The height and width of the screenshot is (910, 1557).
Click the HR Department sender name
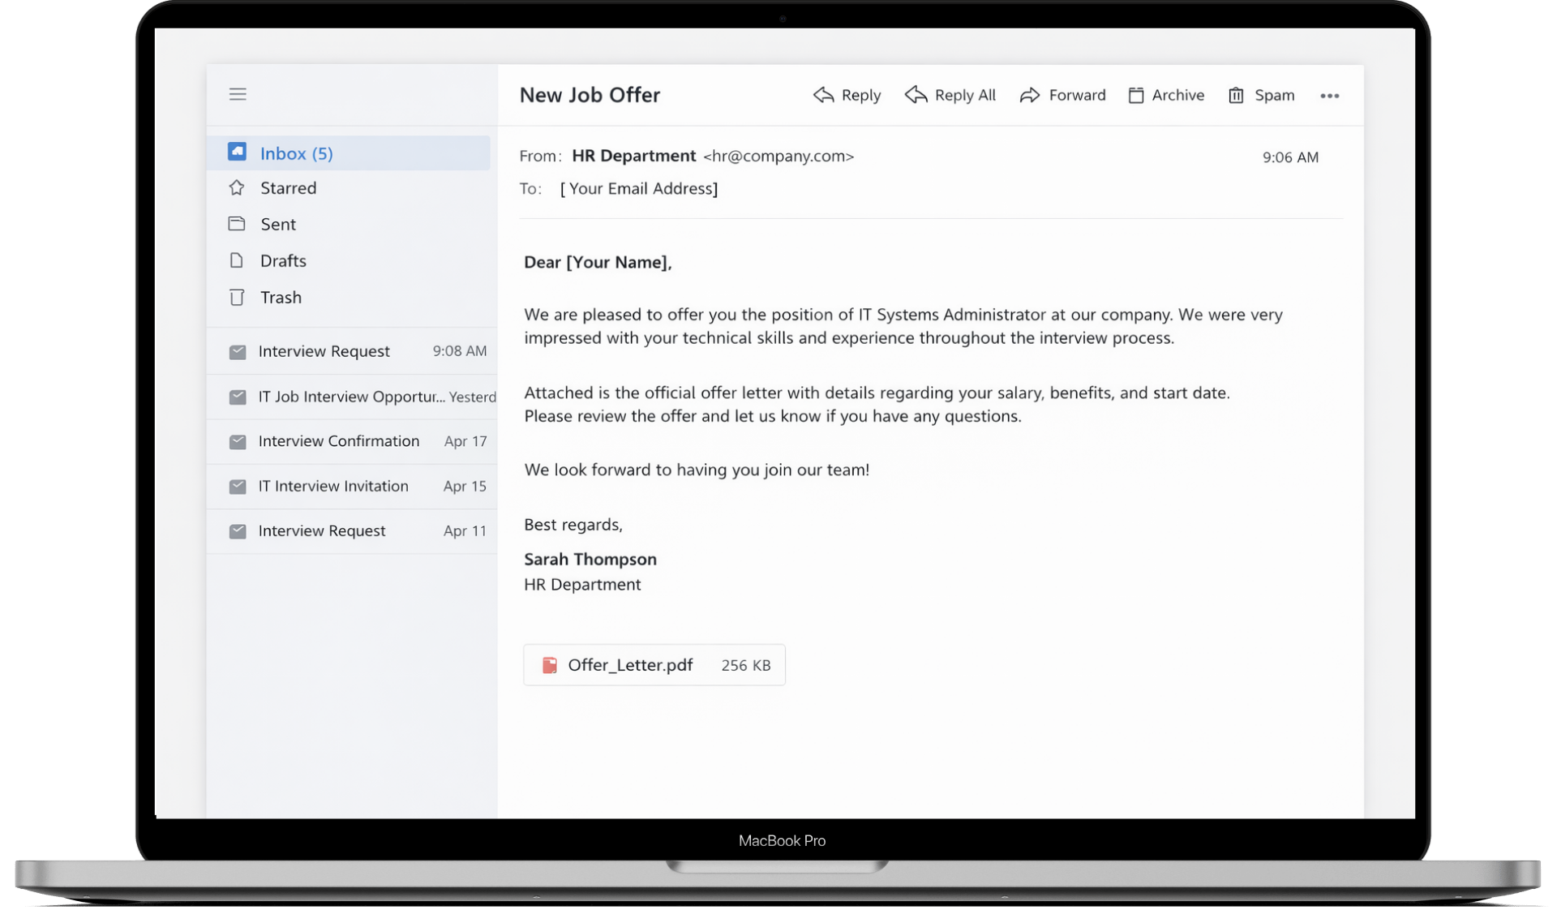pos(633,156)
